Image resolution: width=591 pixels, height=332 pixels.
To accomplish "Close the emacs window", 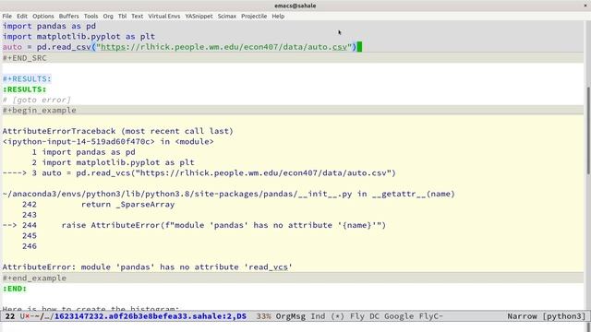I will [x=585, y=6].
